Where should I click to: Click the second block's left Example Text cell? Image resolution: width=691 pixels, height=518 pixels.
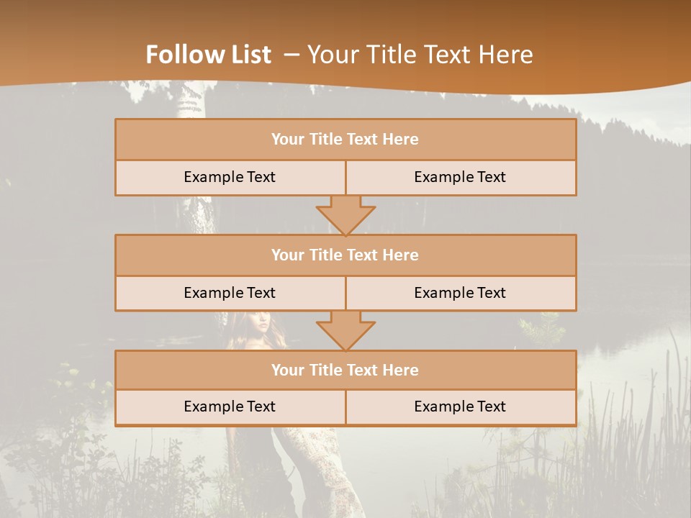coord(230,294)
